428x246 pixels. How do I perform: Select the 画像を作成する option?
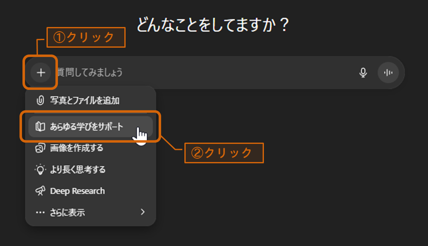[77, 148]
